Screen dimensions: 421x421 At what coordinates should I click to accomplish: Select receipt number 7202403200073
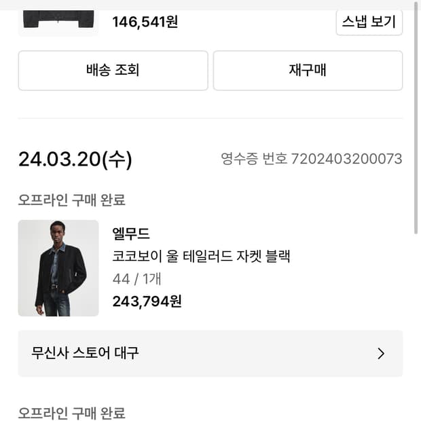tap(346, 159)
